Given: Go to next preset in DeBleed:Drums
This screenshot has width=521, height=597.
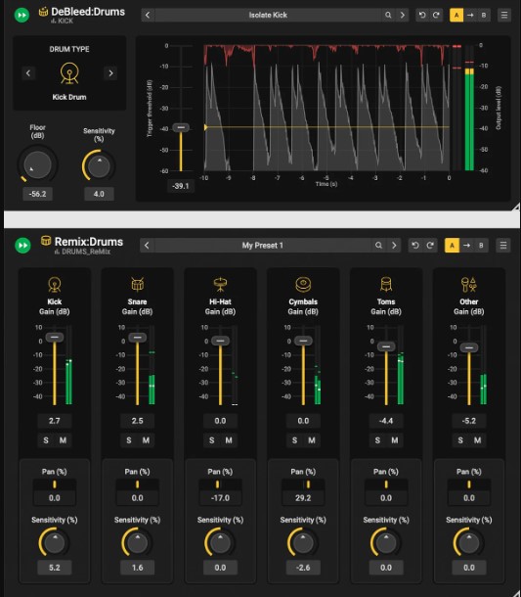Looking at the screenshot, I should (x=403, y=16).
